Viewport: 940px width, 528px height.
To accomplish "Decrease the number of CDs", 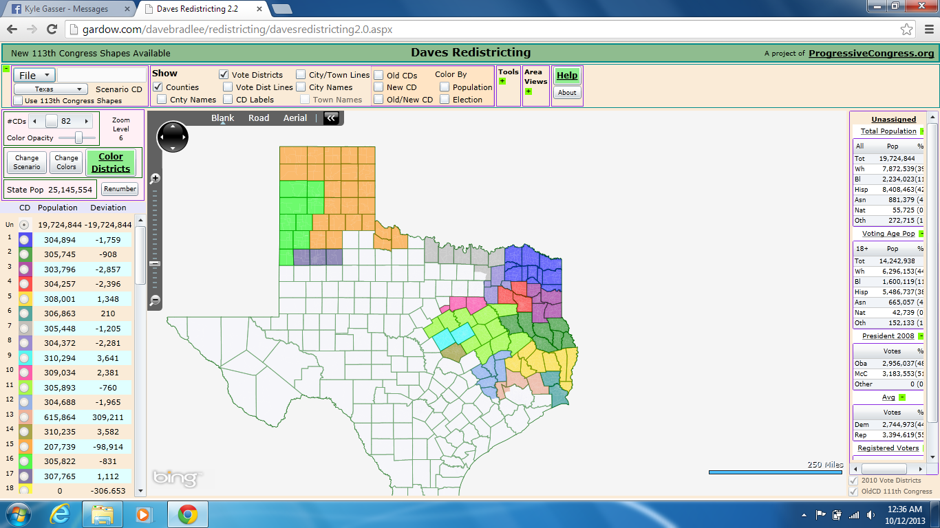I will 34,121.
